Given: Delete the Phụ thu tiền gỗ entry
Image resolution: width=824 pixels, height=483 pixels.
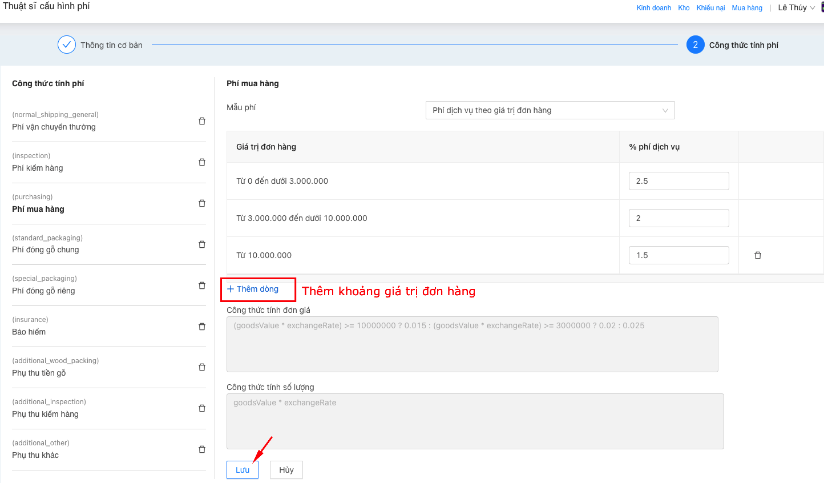Looking at the screenshot, I should [x=201, y=367].
